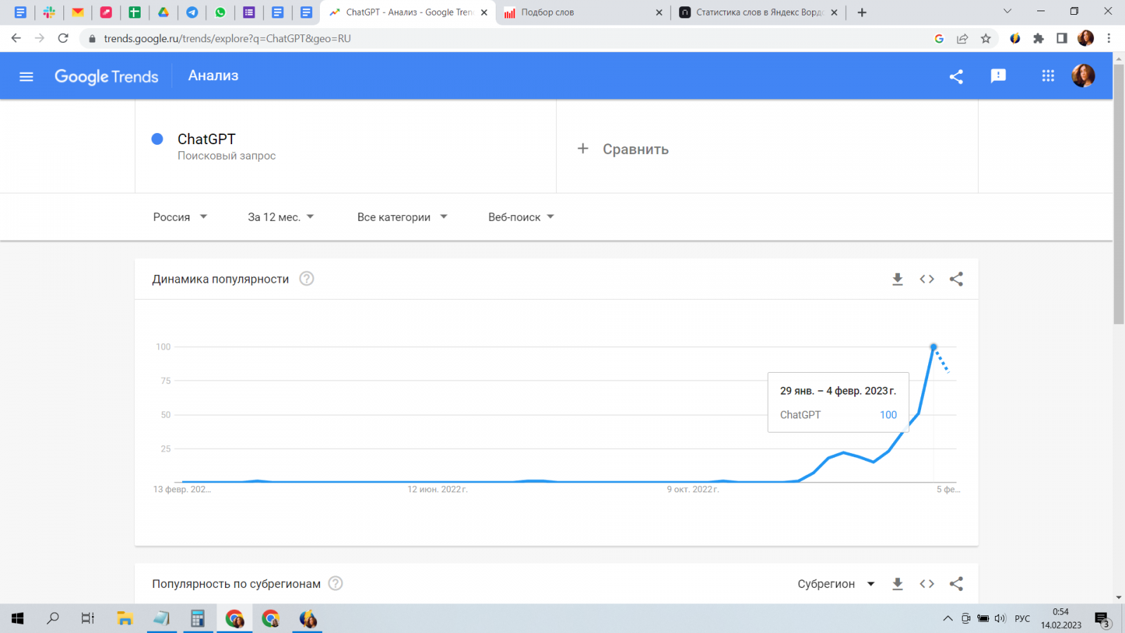Expand the Все категории dropdown

tap(402, 217)
